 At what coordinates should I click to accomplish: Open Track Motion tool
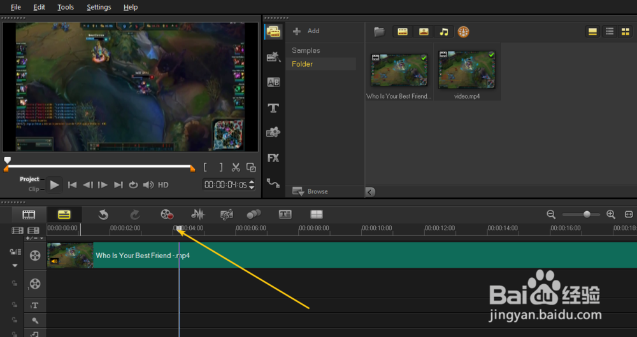[x=254, y=214]
